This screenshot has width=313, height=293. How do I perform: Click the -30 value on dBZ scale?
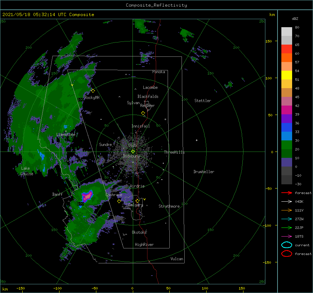[298, 184]
